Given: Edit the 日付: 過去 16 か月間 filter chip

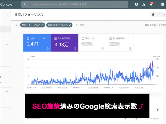Looking at the screenshot, I should click(x=59, y=25).
